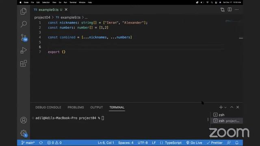
Task: Select the first zsh terminal entry
Action: [x=227, y=115]
